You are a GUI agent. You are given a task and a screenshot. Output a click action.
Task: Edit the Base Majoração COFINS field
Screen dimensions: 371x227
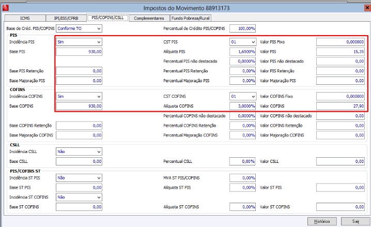(x=79, y=135)
